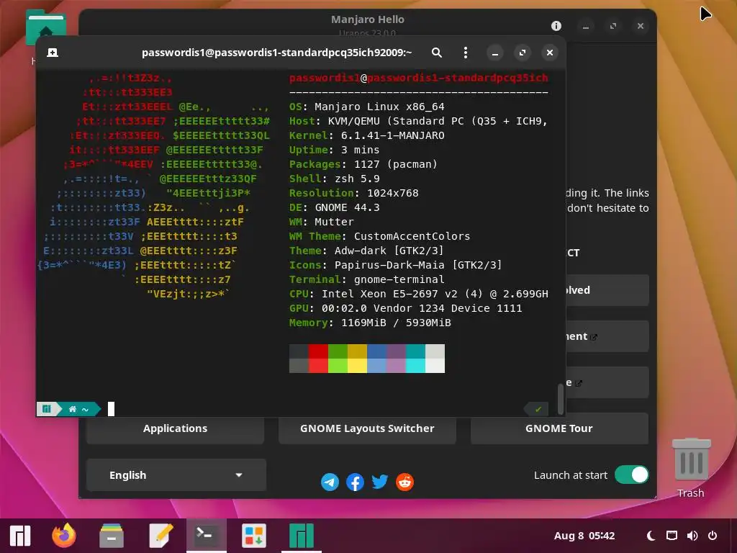Click the network icon in system tray
Viewport: 737px width, 553px height.
pyautogui.click(x=672, y=536)
